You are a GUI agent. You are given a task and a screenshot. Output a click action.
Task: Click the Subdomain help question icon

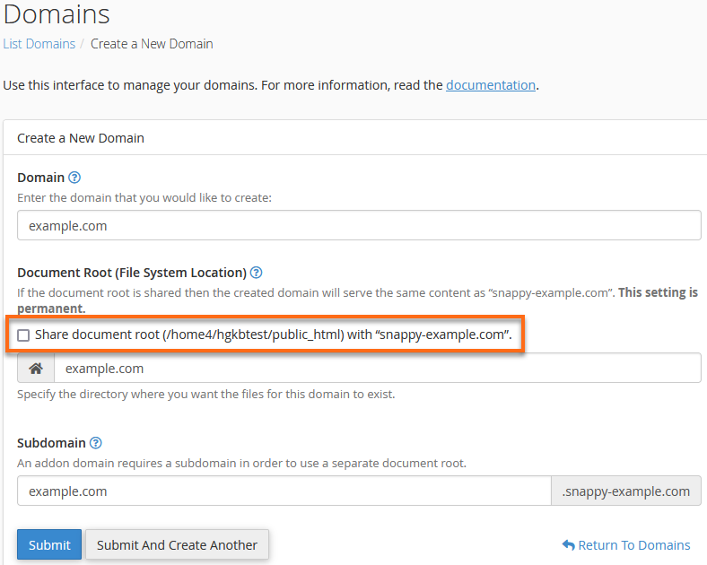[96, 443]
